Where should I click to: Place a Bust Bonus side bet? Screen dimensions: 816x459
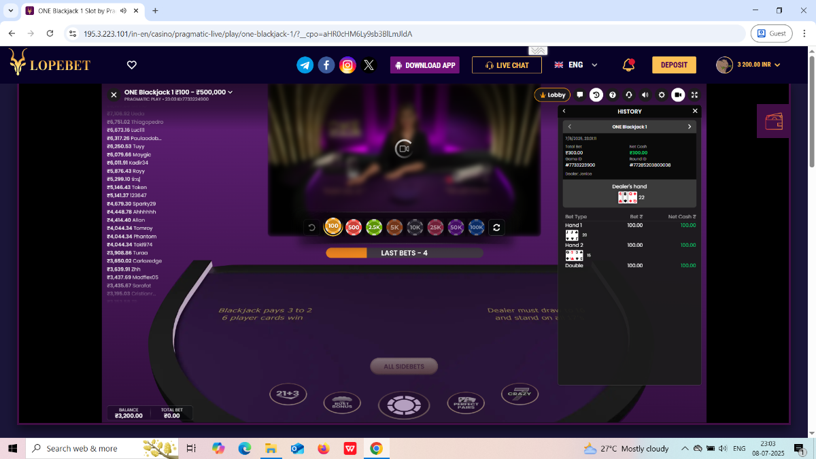(x=342, y=403)
